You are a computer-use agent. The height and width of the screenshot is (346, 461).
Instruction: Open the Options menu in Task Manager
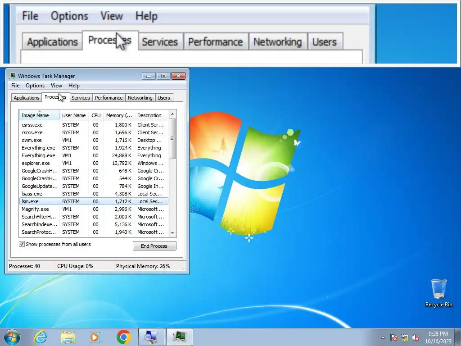click(x=35, y=86)
